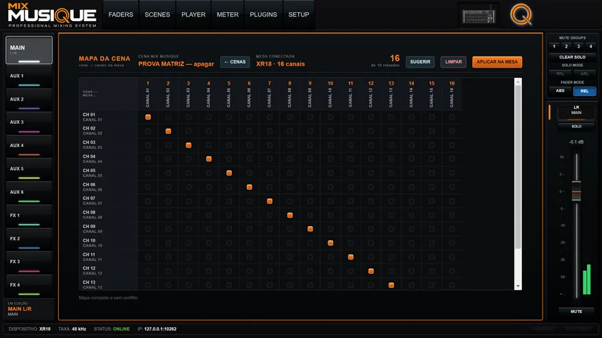Viewport: 602px width, 338px height.
Task: Switch to the PLAYER tab
Action: coord(193,14)
